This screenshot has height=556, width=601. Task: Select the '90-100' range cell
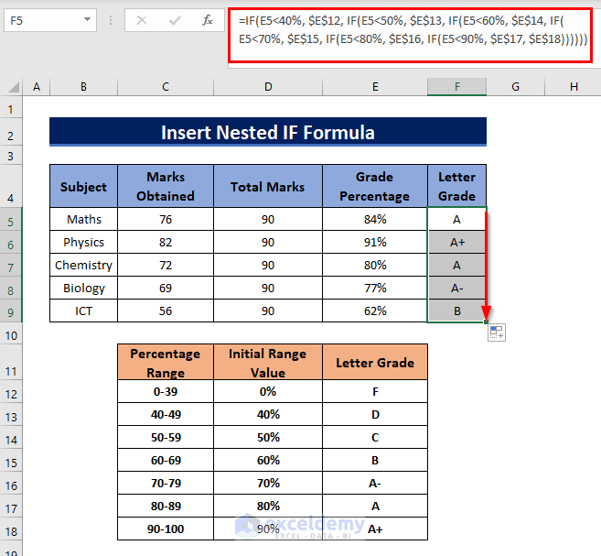[166, 529]
